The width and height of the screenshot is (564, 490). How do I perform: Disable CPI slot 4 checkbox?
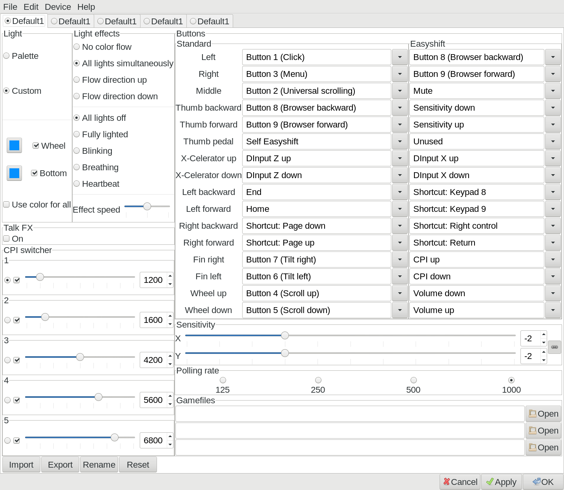click(x=16, y=400)
